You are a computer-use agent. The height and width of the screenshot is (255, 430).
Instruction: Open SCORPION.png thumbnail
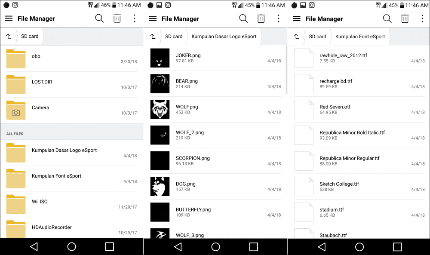coord(160,161)
